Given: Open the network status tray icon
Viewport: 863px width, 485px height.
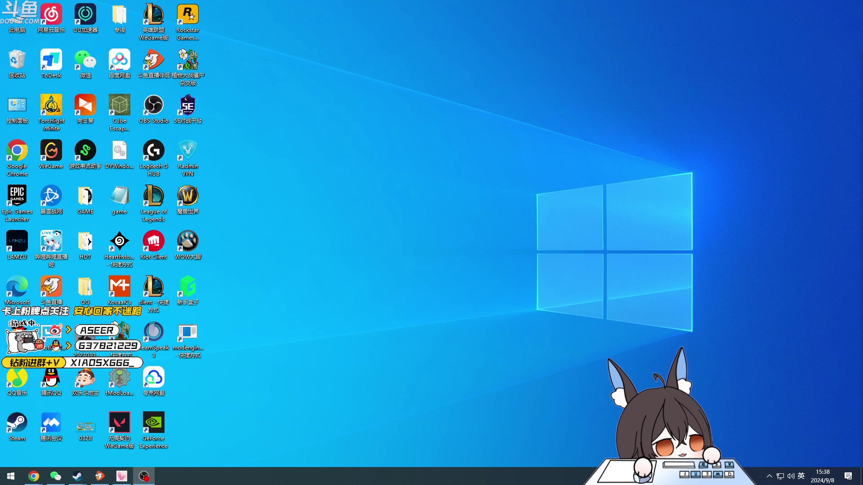Looking at the screenshot, I should point(780,476).
